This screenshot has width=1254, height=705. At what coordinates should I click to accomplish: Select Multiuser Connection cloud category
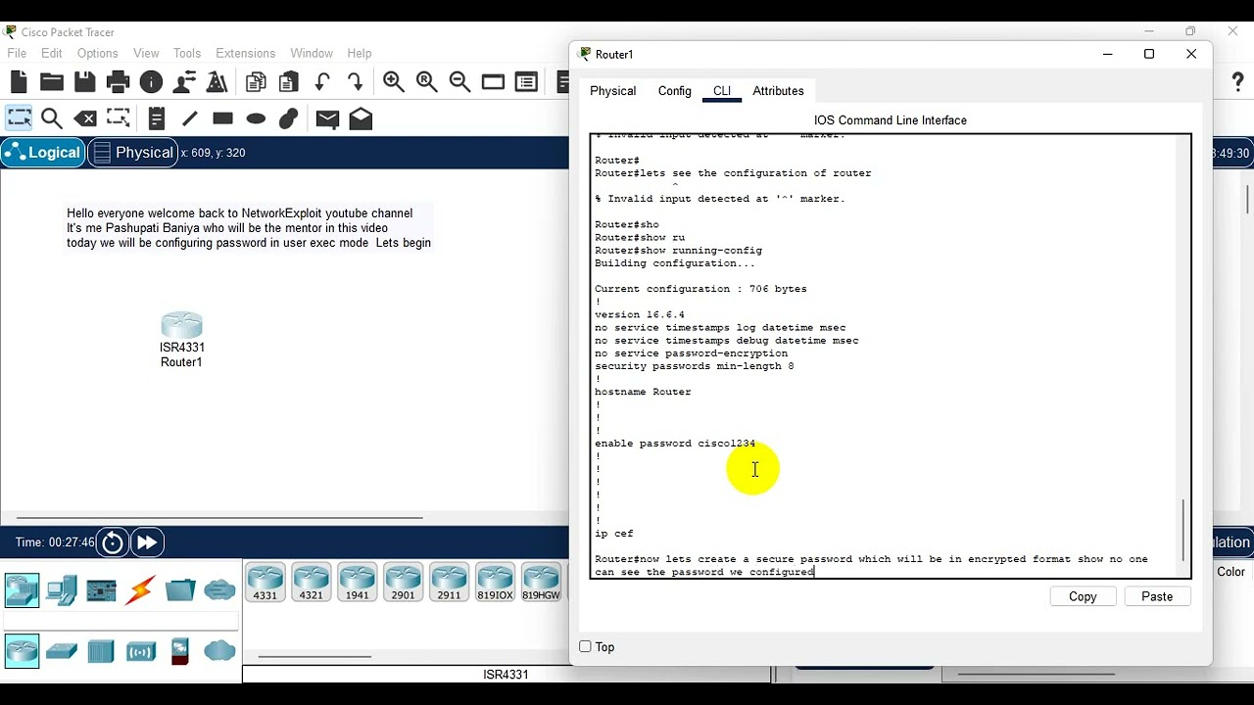click(x=219, y=590)
